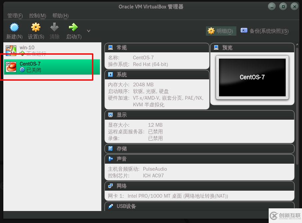Image resolution: width=302 pixels, height=223 pixels.
Task: Click the scrollbar up arrow
Action: click(x=297, y=44)
